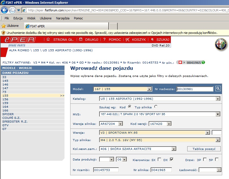This screenshot has width=229, height=179.
Task: Click the Tablica poszyć button
Action: coord(204,149)
